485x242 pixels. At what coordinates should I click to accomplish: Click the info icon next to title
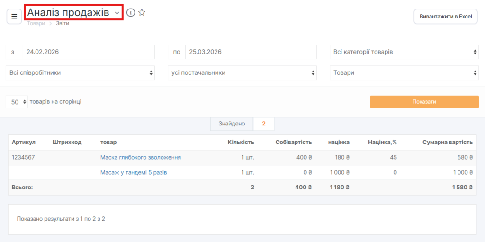tap(131, 13)
